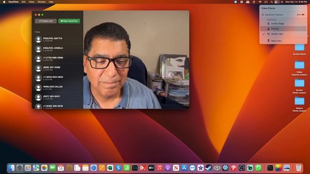Open Desk View from Video Effects
The image size is (310, 174).
pos(283,41)
